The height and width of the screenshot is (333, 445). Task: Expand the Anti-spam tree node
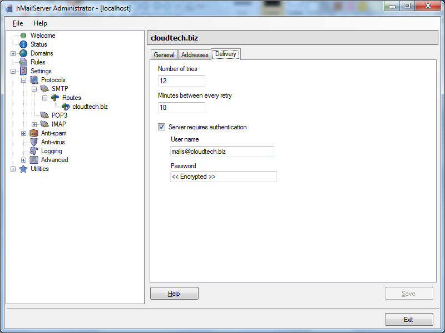click(23, 133)
